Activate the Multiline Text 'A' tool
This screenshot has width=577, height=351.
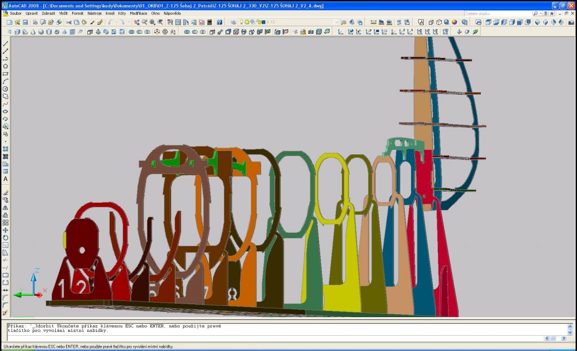point(6,179)
